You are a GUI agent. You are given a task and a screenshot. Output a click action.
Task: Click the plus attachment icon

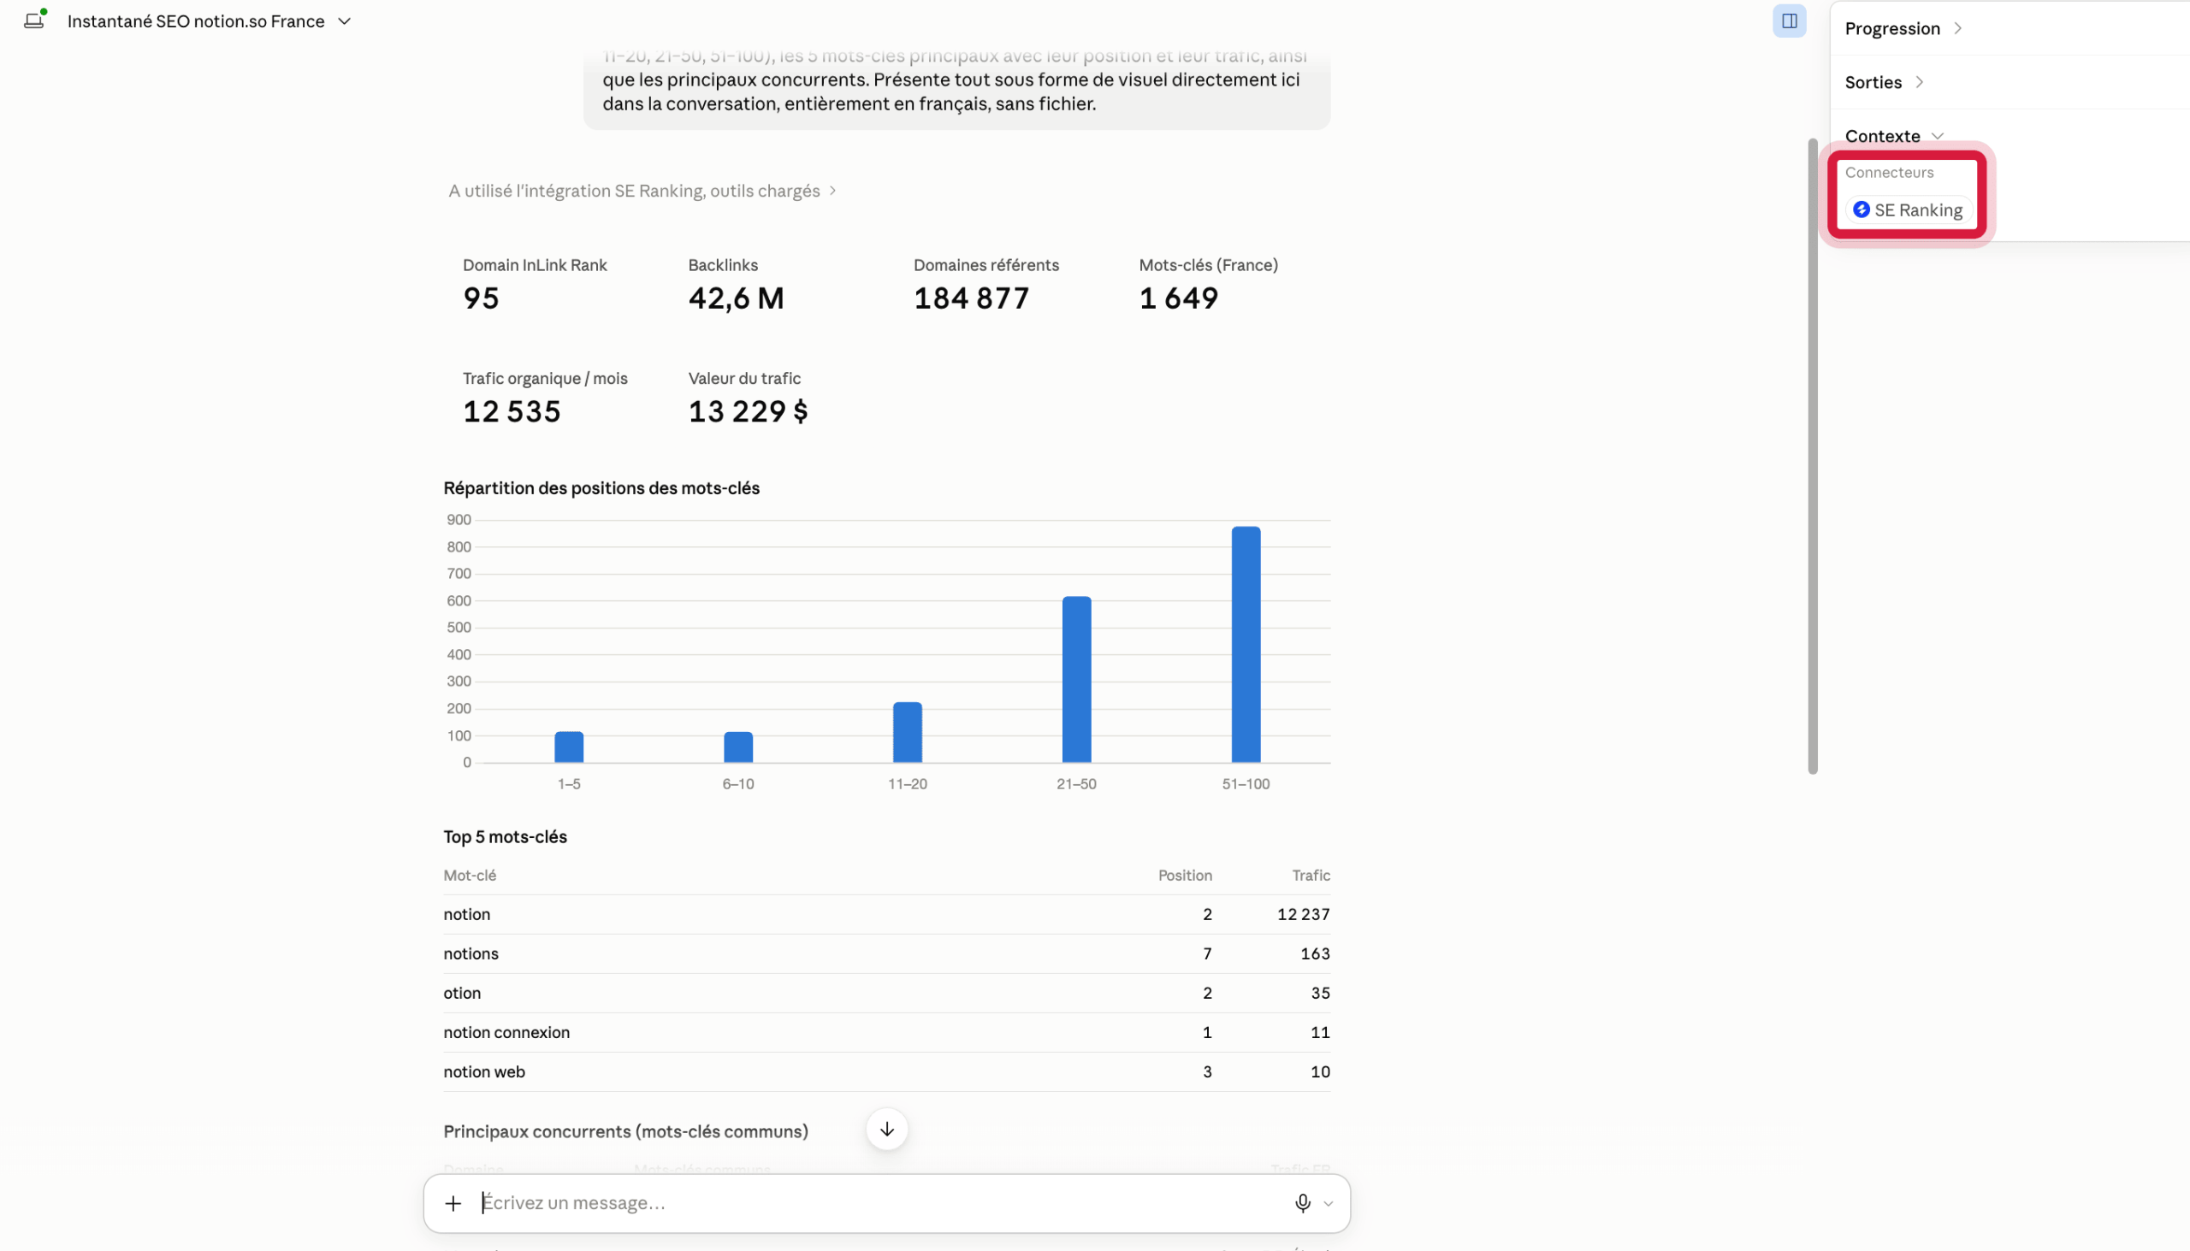453,1203
